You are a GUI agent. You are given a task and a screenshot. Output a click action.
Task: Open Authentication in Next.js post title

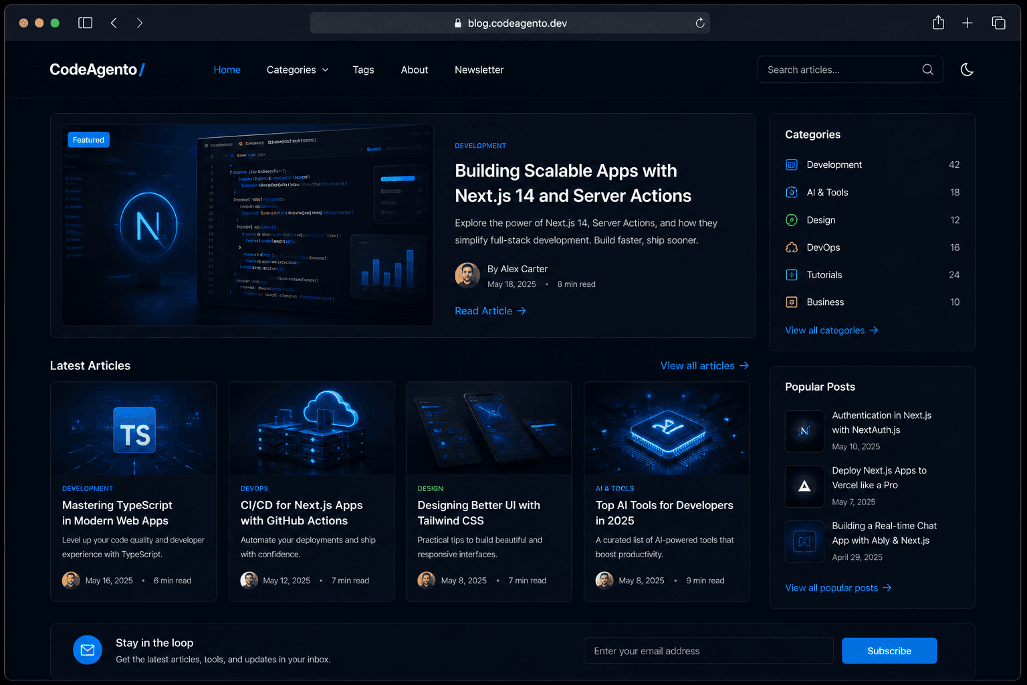[x=882, y=423]
